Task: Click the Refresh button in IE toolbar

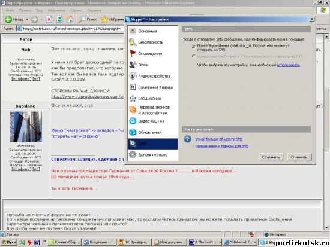Action: point(59,20)
